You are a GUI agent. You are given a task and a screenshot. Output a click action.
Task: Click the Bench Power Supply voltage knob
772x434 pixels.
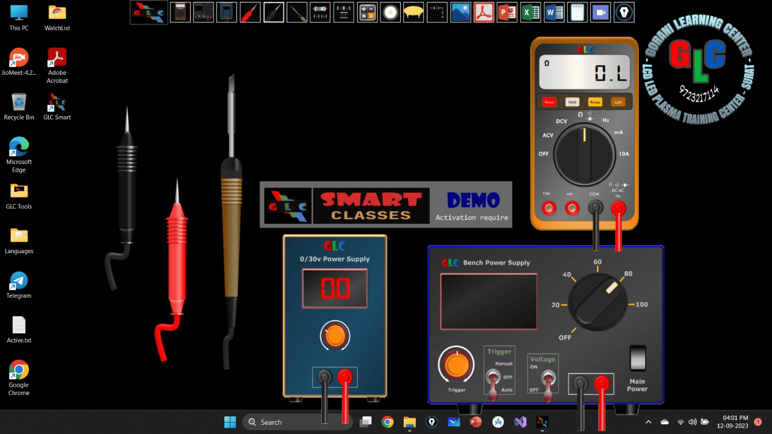(597, 302)
